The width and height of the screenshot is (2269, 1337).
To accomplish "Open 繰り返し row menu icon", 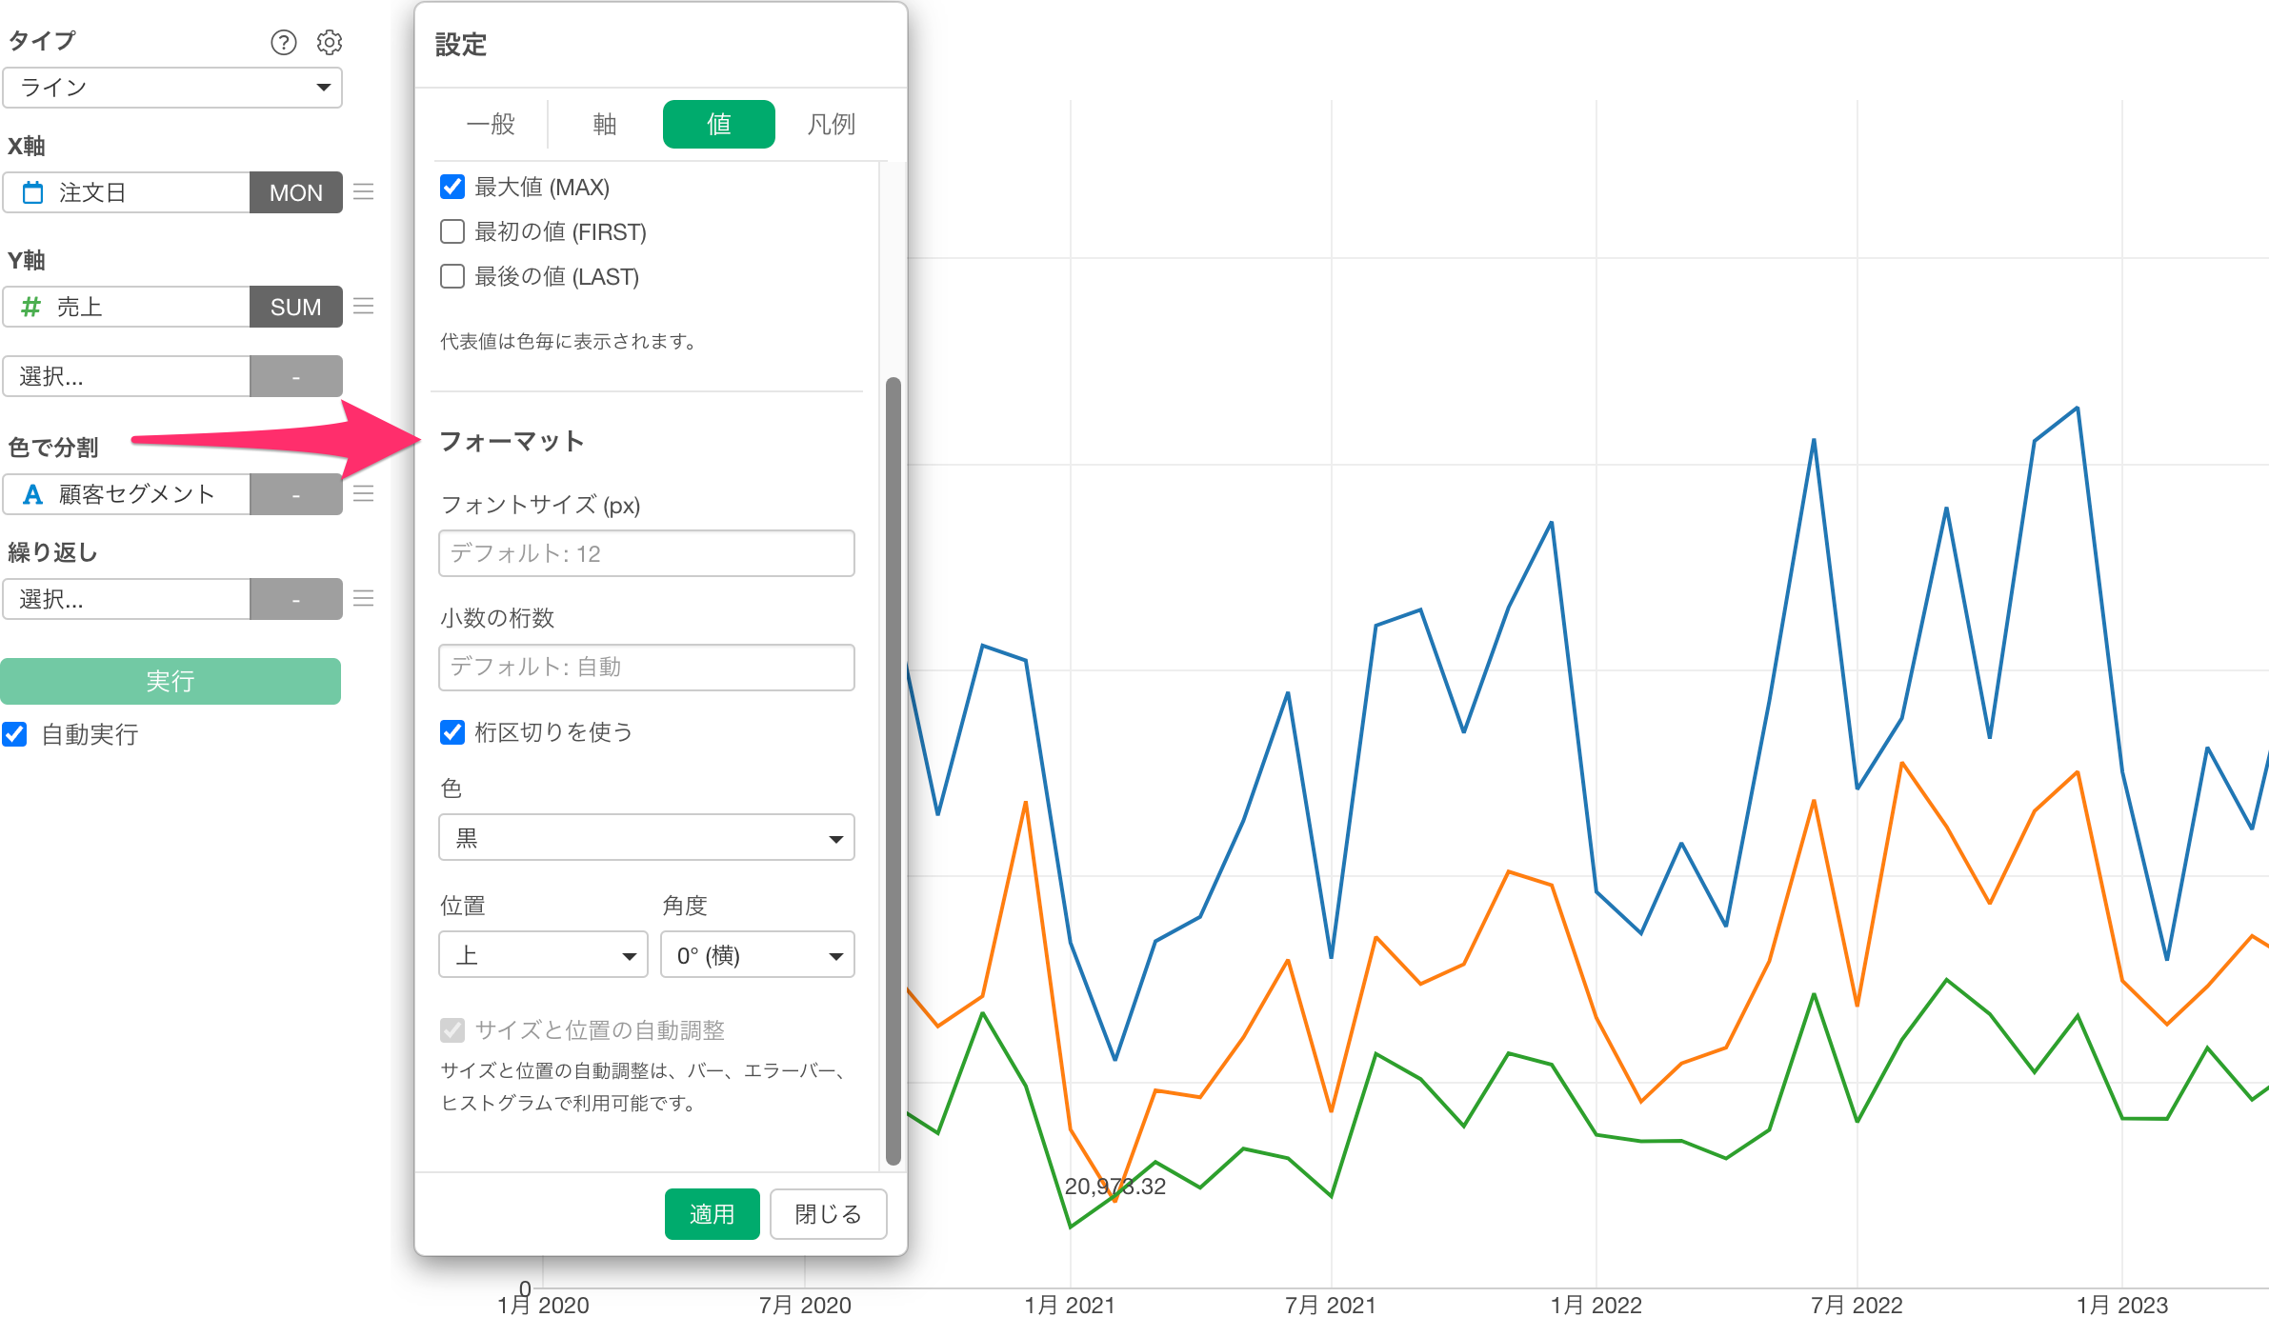I will coord(363,599).
